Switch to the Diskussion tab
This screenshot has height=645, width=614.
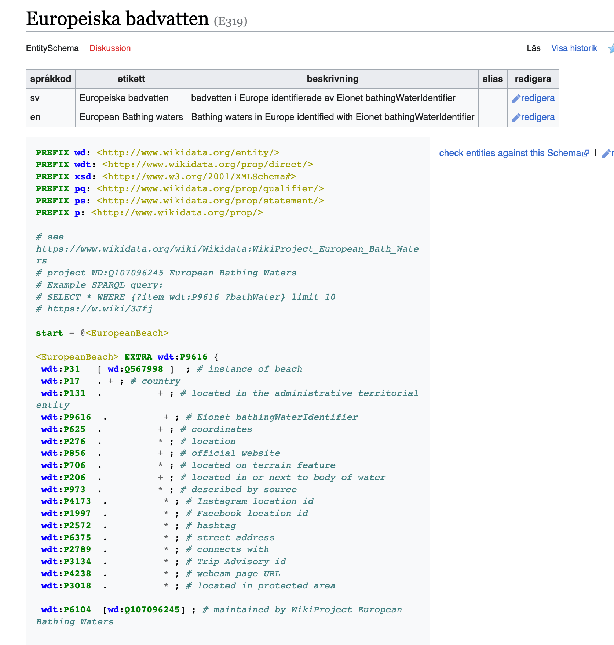pos(110,48)
